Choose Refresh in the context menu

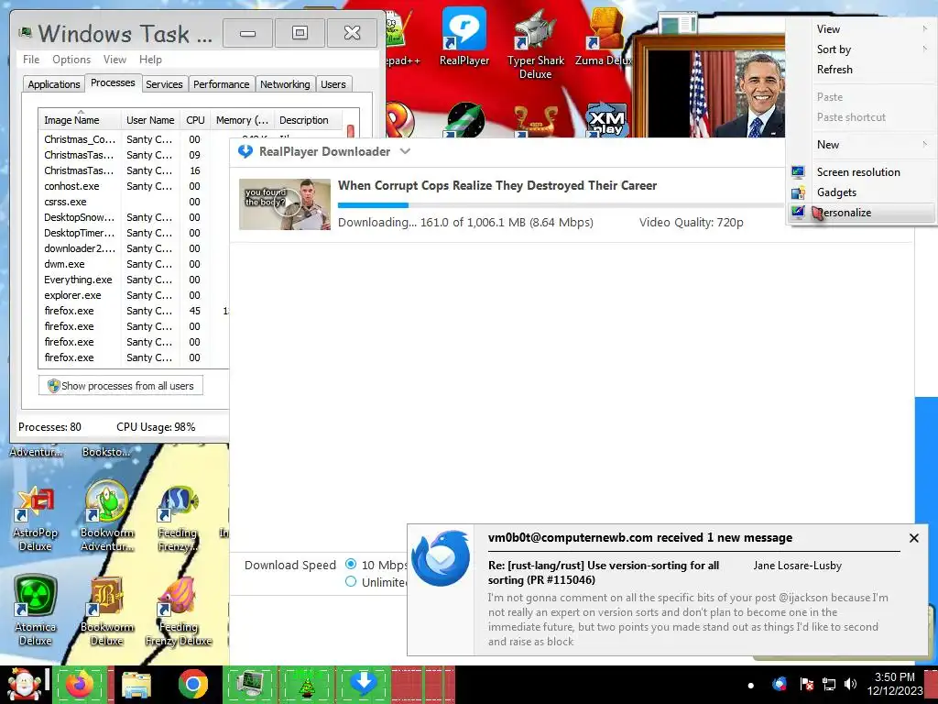point(861,70)
